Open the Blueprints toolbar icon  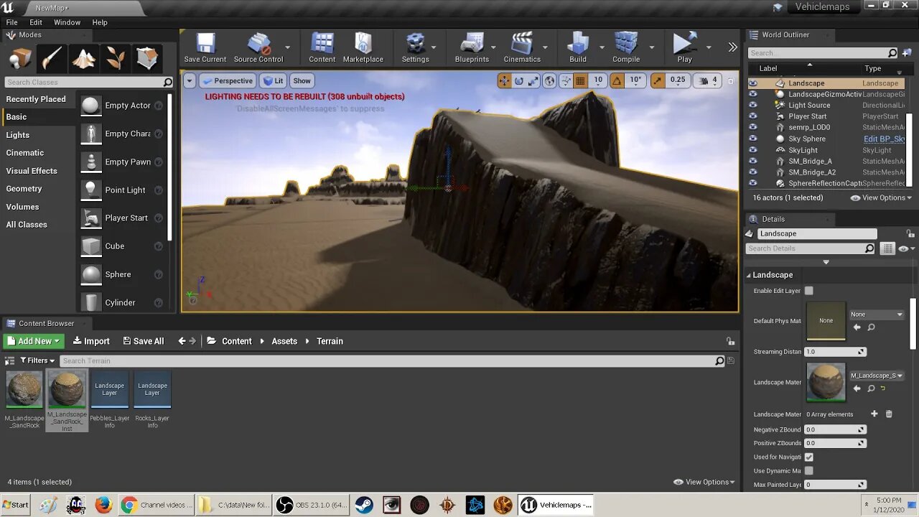472,48
